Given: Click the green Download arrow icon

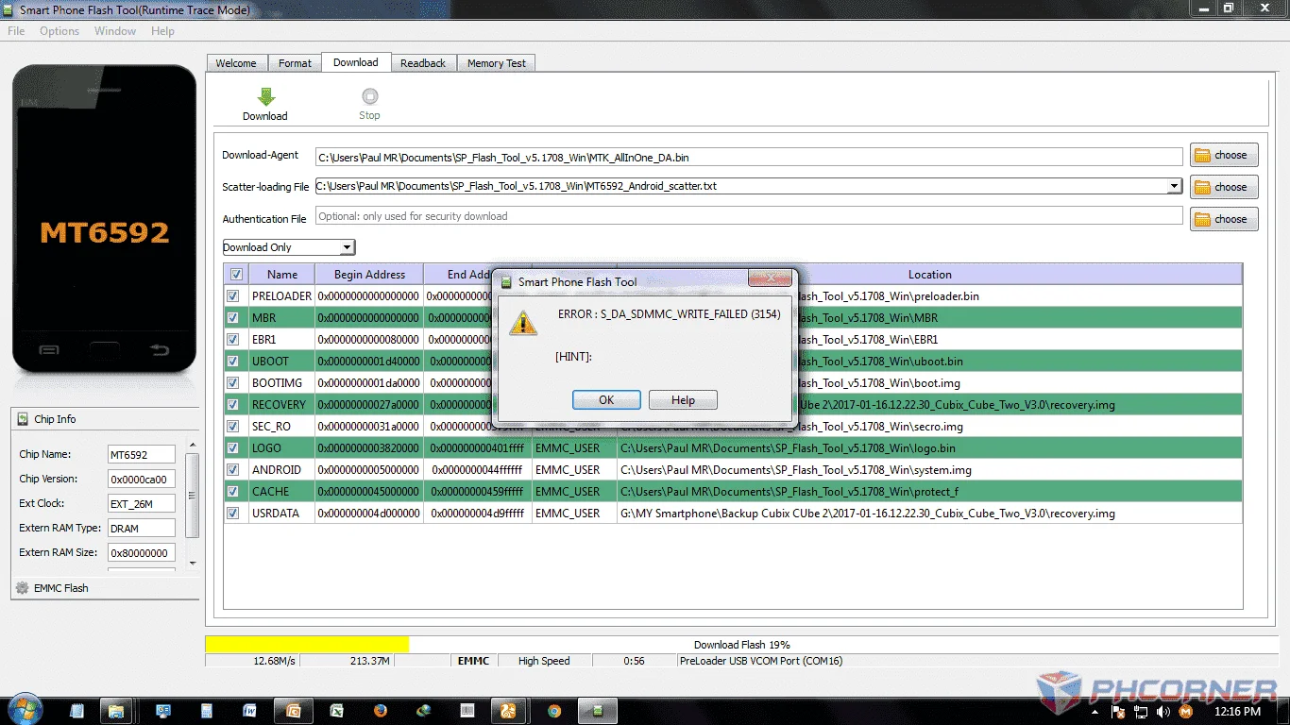Looking at the screenshot, I should [266, 96].
